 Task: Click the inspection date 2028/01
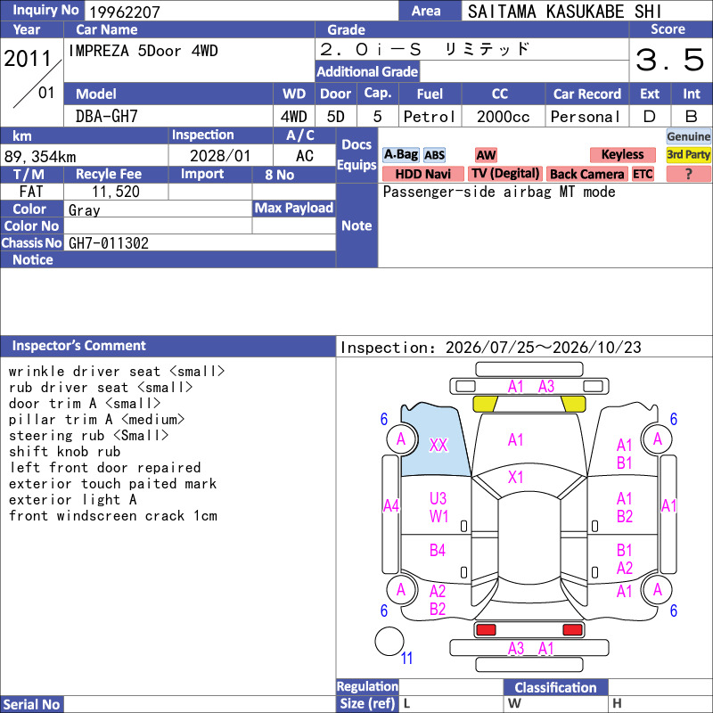pos(220,156)
